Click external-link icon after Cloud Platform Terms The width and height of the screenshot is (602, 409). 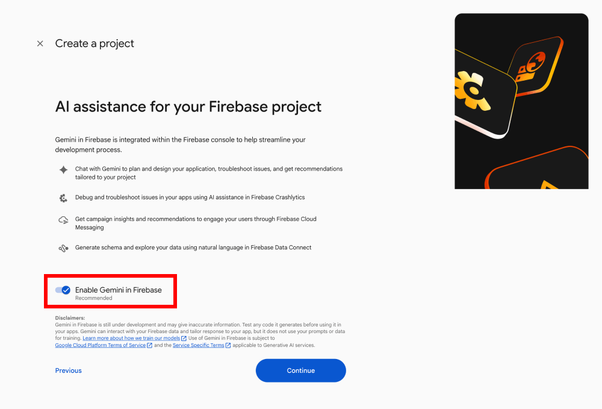pyautogui.click(x=149, y=346)
